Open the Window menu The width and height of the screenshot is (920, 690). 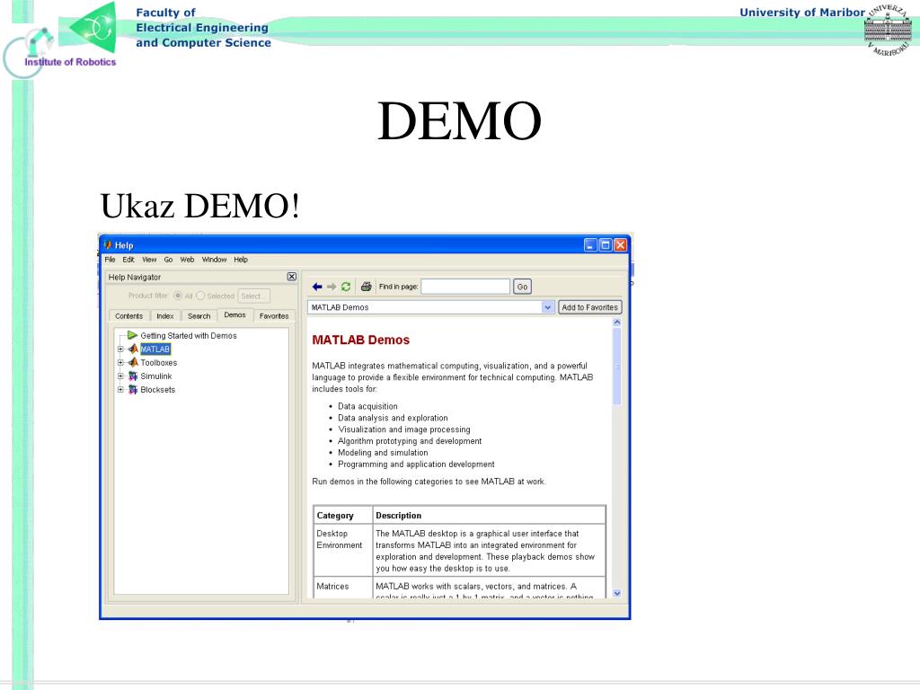tap(214, 260)
